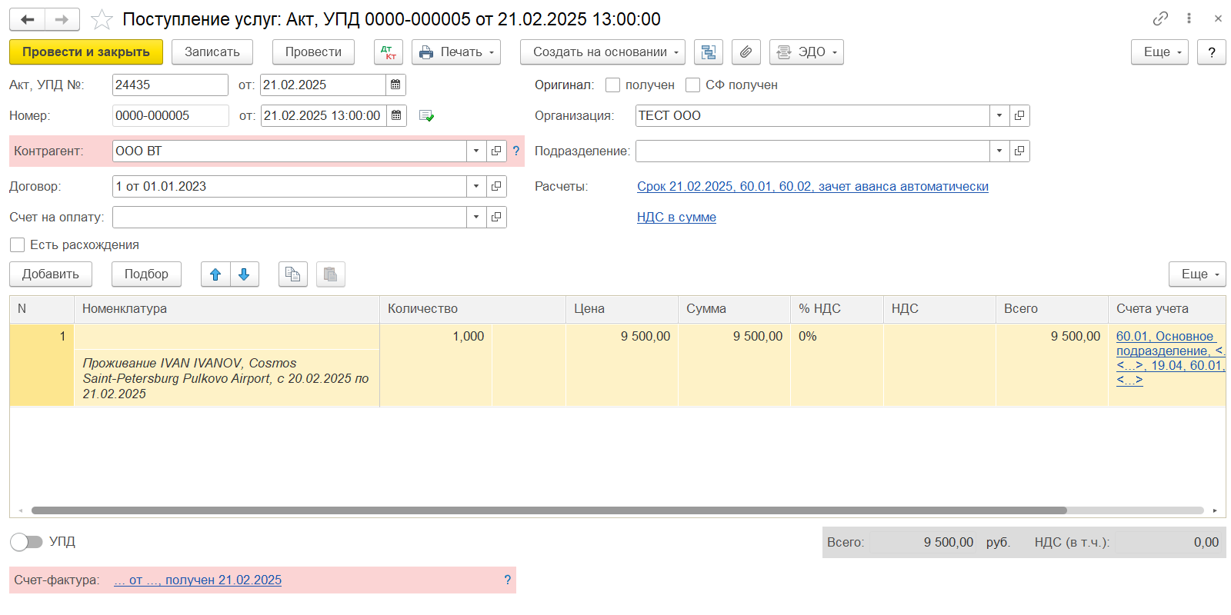Viewport: 1231px width, 615px height.
Task: Expand the Контрагент dropdown list
Action: pyautogui.click(x=476, y=151)
